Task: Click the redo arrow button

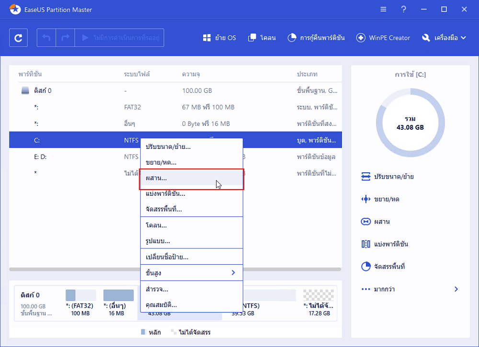Action: coord(65,38)
